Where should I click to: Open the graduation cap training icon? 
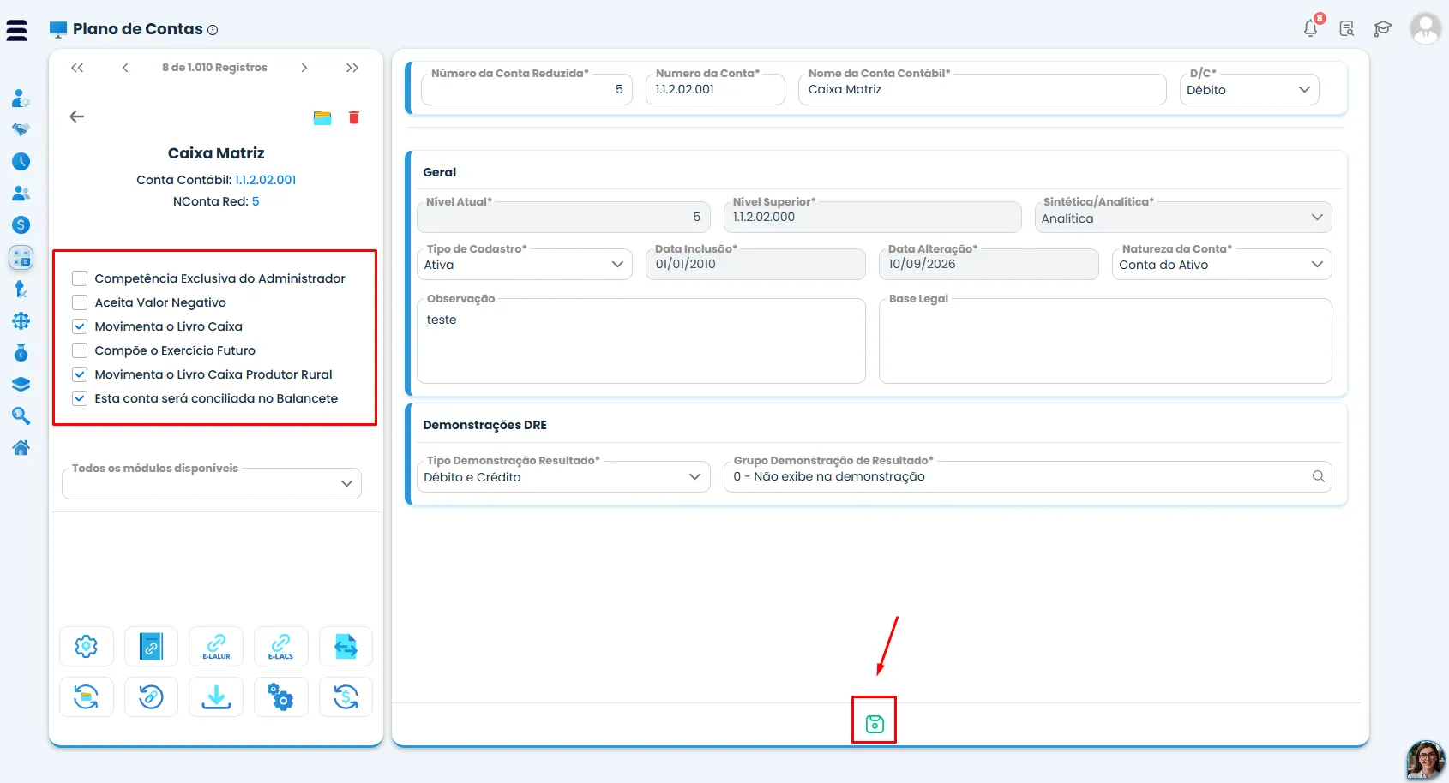tap(1382, 29)
